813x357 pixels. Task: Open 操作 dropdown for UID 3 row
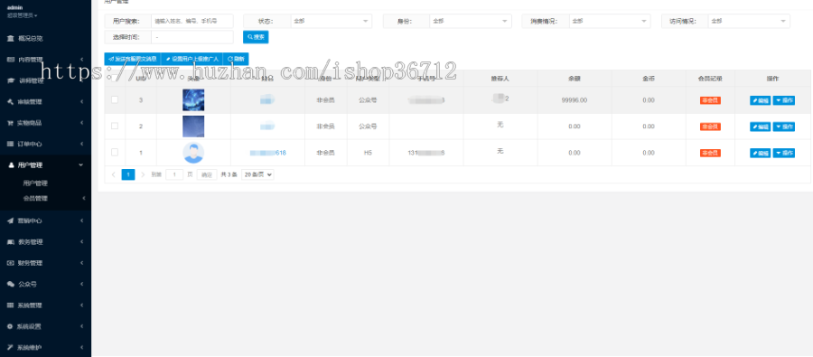(x=784, y=100)
